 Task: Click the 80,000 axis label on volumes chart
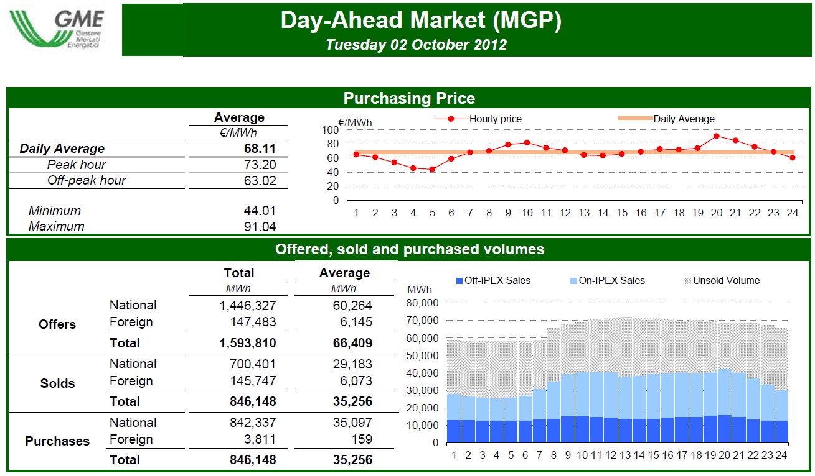click(423, 303)
